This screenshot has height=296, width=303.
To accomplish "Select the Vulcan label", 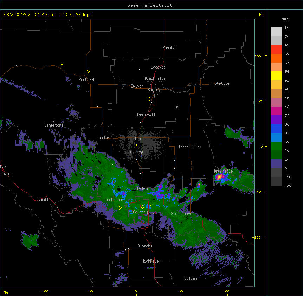I will 191,278.
